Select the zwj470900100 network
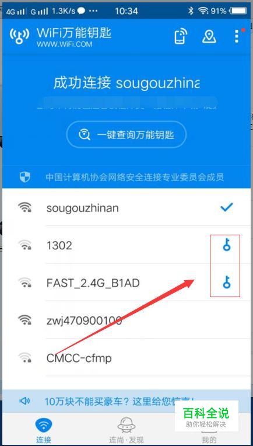 coord(126,320)
